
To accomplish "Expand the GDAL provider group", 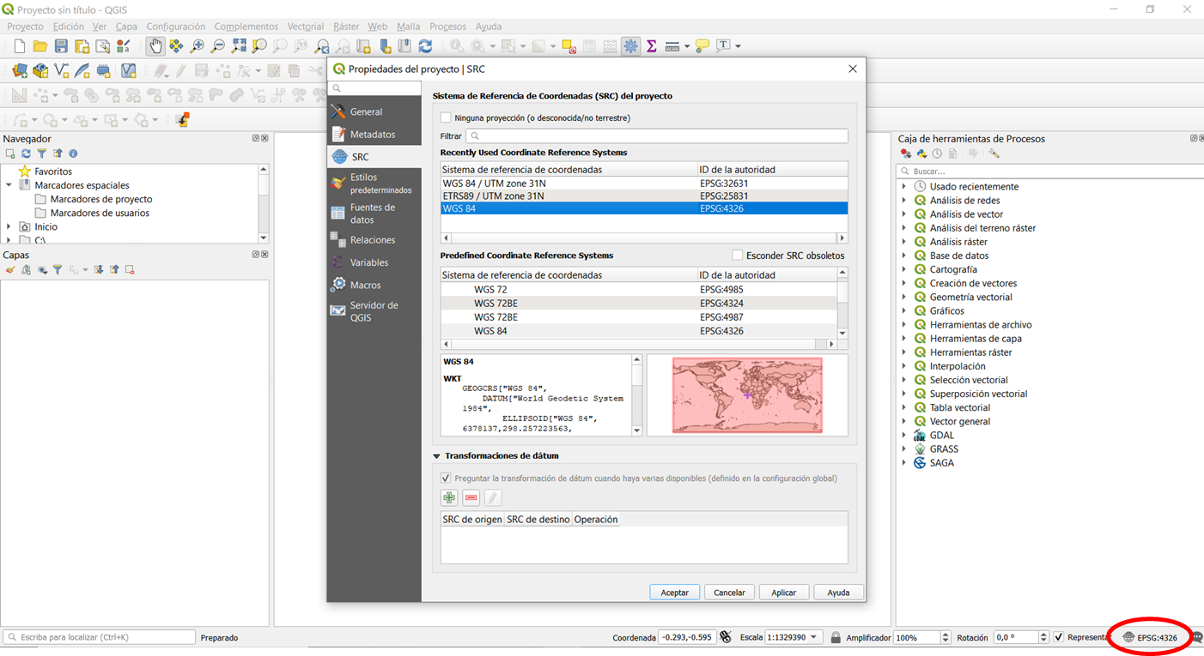I will point(904,436).
